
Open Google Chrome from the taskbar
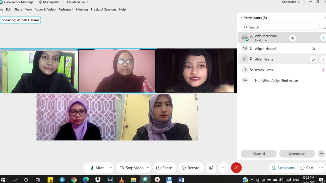coord(74,180)
